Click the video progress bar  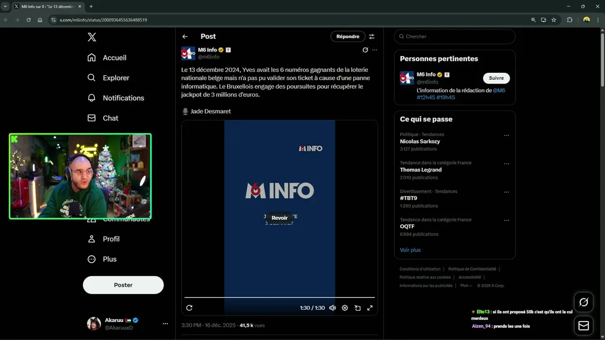(279, 297)
